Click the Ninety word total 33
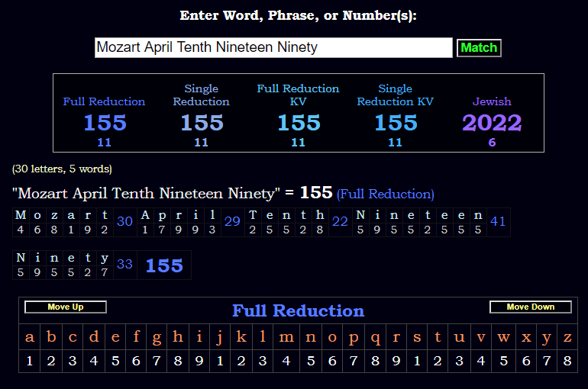Viewport: 588px width, 389px height. (x=124, y=265)
